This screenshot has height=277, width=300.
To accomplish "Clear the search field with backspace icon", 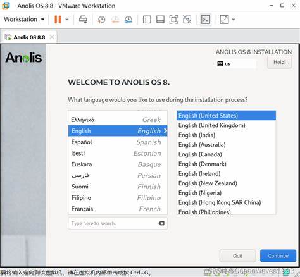I will tap(161, 223).
